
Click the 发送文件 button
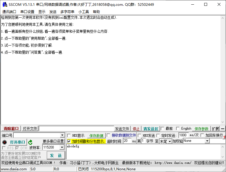click(122, 129)
